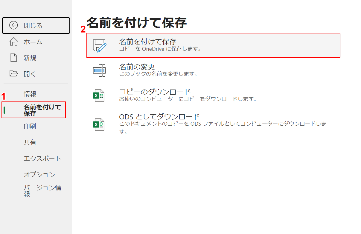Click the ODS としてダウンロード option title
Viewport: 361px width, 234px height.
159,116
